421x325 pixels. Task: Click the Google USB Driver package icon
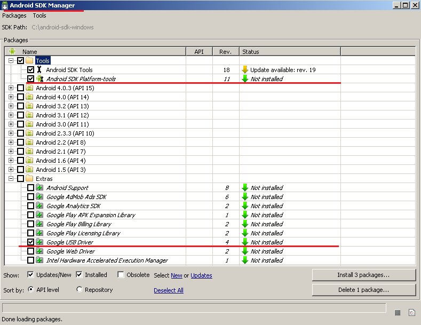(39, 242)
